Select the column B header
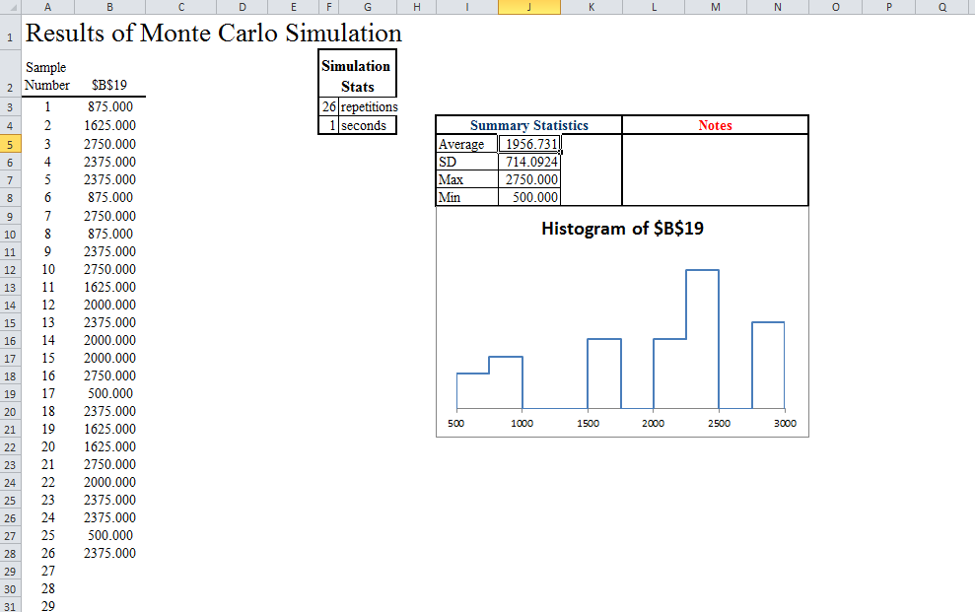This screenshot has height=612, width=975. coord(109,7)
